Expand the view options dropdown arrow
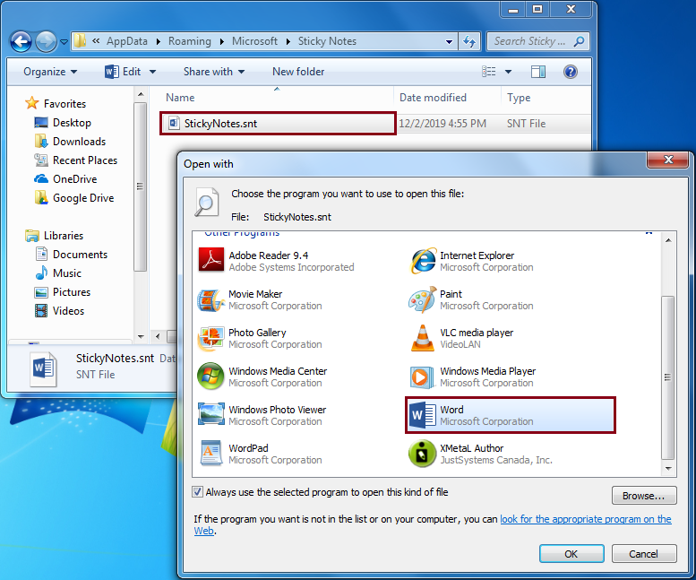The width and height of the screenshot is (696, 580). point(508,72)
